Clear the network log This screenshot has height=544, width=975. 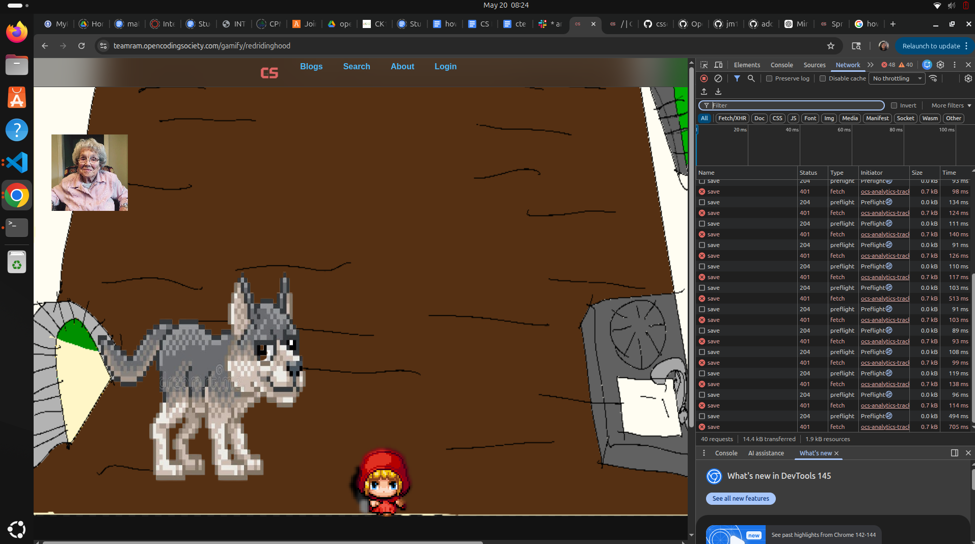pyautogui.click(x=718, y=78)
